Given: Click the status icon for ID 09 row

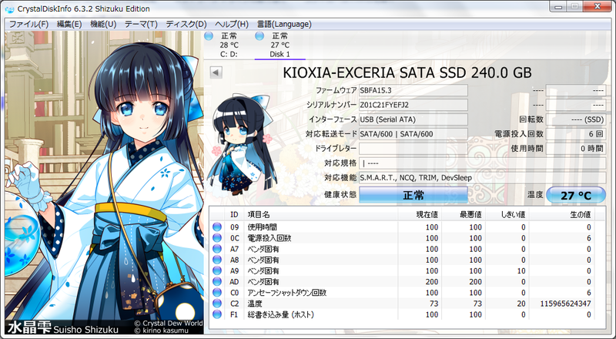Looking at the screenshot, I should [217, 227].
